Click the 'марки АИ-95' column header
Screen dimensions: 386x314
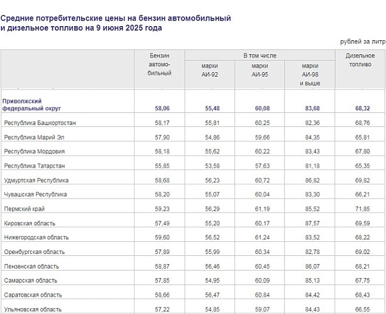point(259,70)
